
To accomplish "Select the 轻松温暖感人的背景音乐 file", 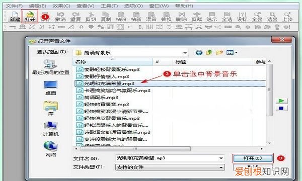I will (x=112, y=125).
